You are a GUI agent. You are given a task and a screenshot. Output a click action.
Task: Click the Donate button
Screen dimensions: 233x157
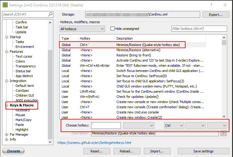[13, 151]
